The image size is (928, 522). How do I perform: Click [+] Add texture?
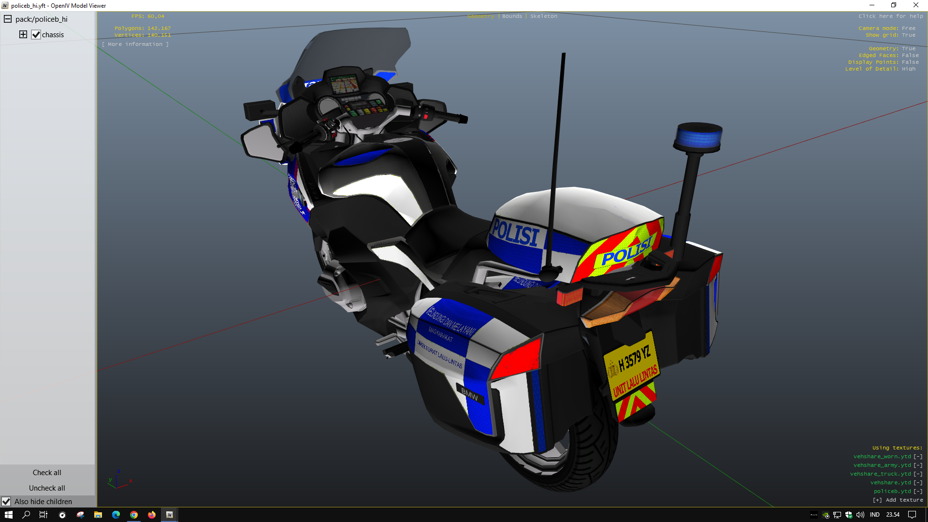coord(898,500)
